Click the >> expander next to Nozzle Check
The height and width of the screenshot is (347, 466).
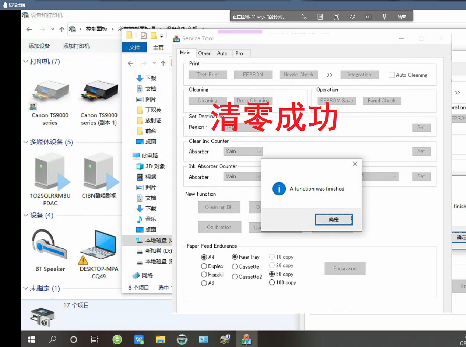coord(329,75)
